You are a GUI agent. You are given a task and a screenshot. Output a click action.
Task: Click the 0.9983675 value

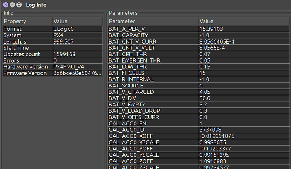(x=244, y=143)
